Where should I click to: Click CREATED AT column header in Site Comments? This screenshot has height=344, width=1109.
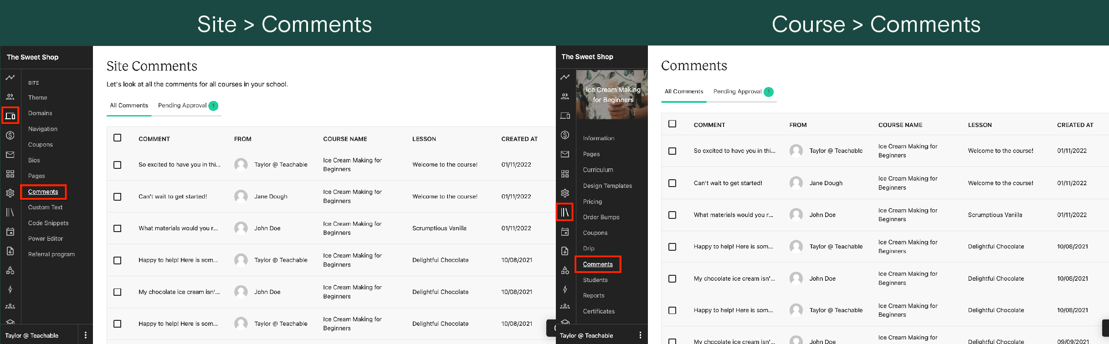coord(519,139)
